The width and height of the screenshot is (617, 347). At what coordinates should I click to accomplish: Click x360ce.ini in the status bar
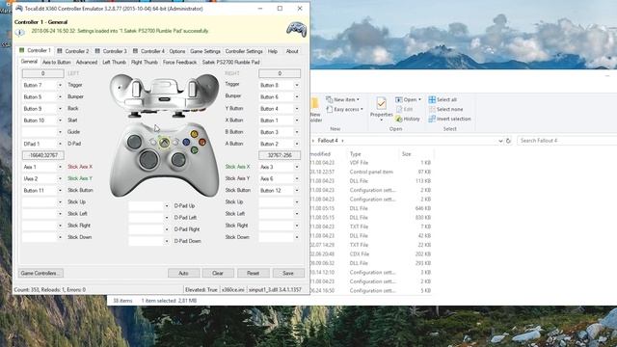click(232, 289)
